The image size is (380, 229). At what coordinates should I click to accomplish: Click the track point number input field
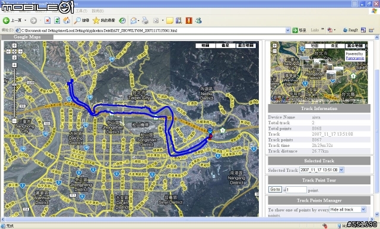tap(296, 190)
